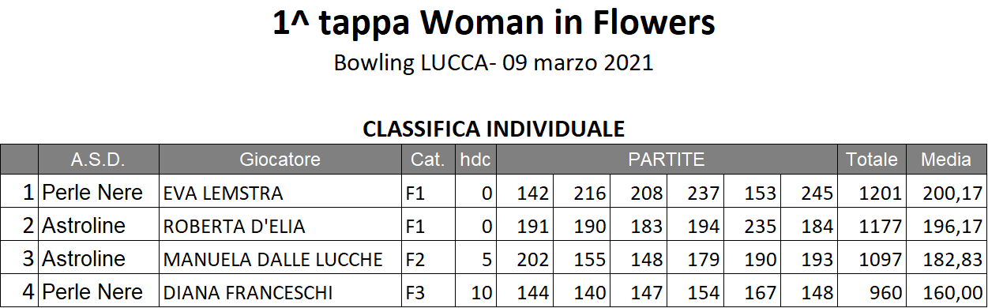Image resolution: width=988 pixels, height=308 pixels.
Task: Select player name EVA LEMSTRA
Action: tap(223, 193)
